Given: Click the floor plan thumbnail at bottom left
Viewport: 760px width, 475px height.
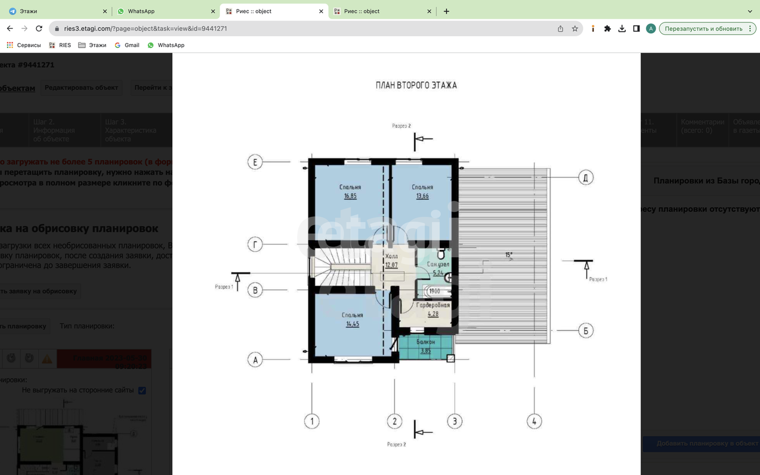Looking at the screenshot, I should coord(75,437).
